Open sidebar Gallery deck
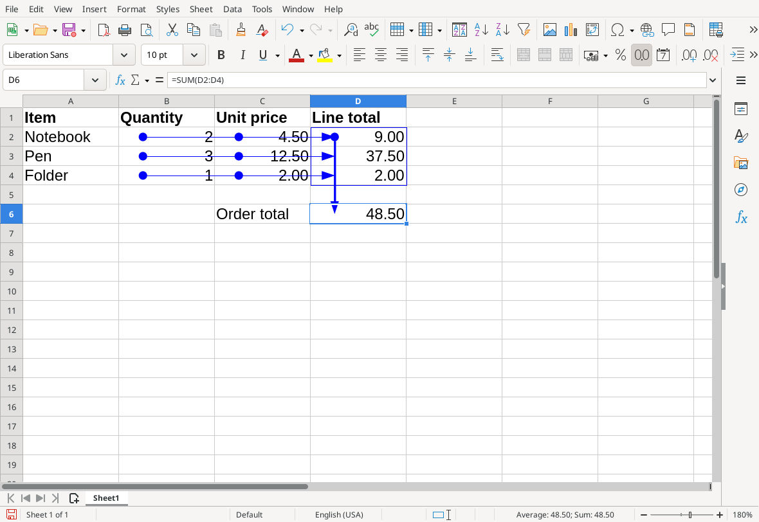 740,163
